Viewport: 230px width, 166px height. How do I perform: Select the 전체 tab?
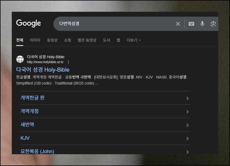(20, 40)
